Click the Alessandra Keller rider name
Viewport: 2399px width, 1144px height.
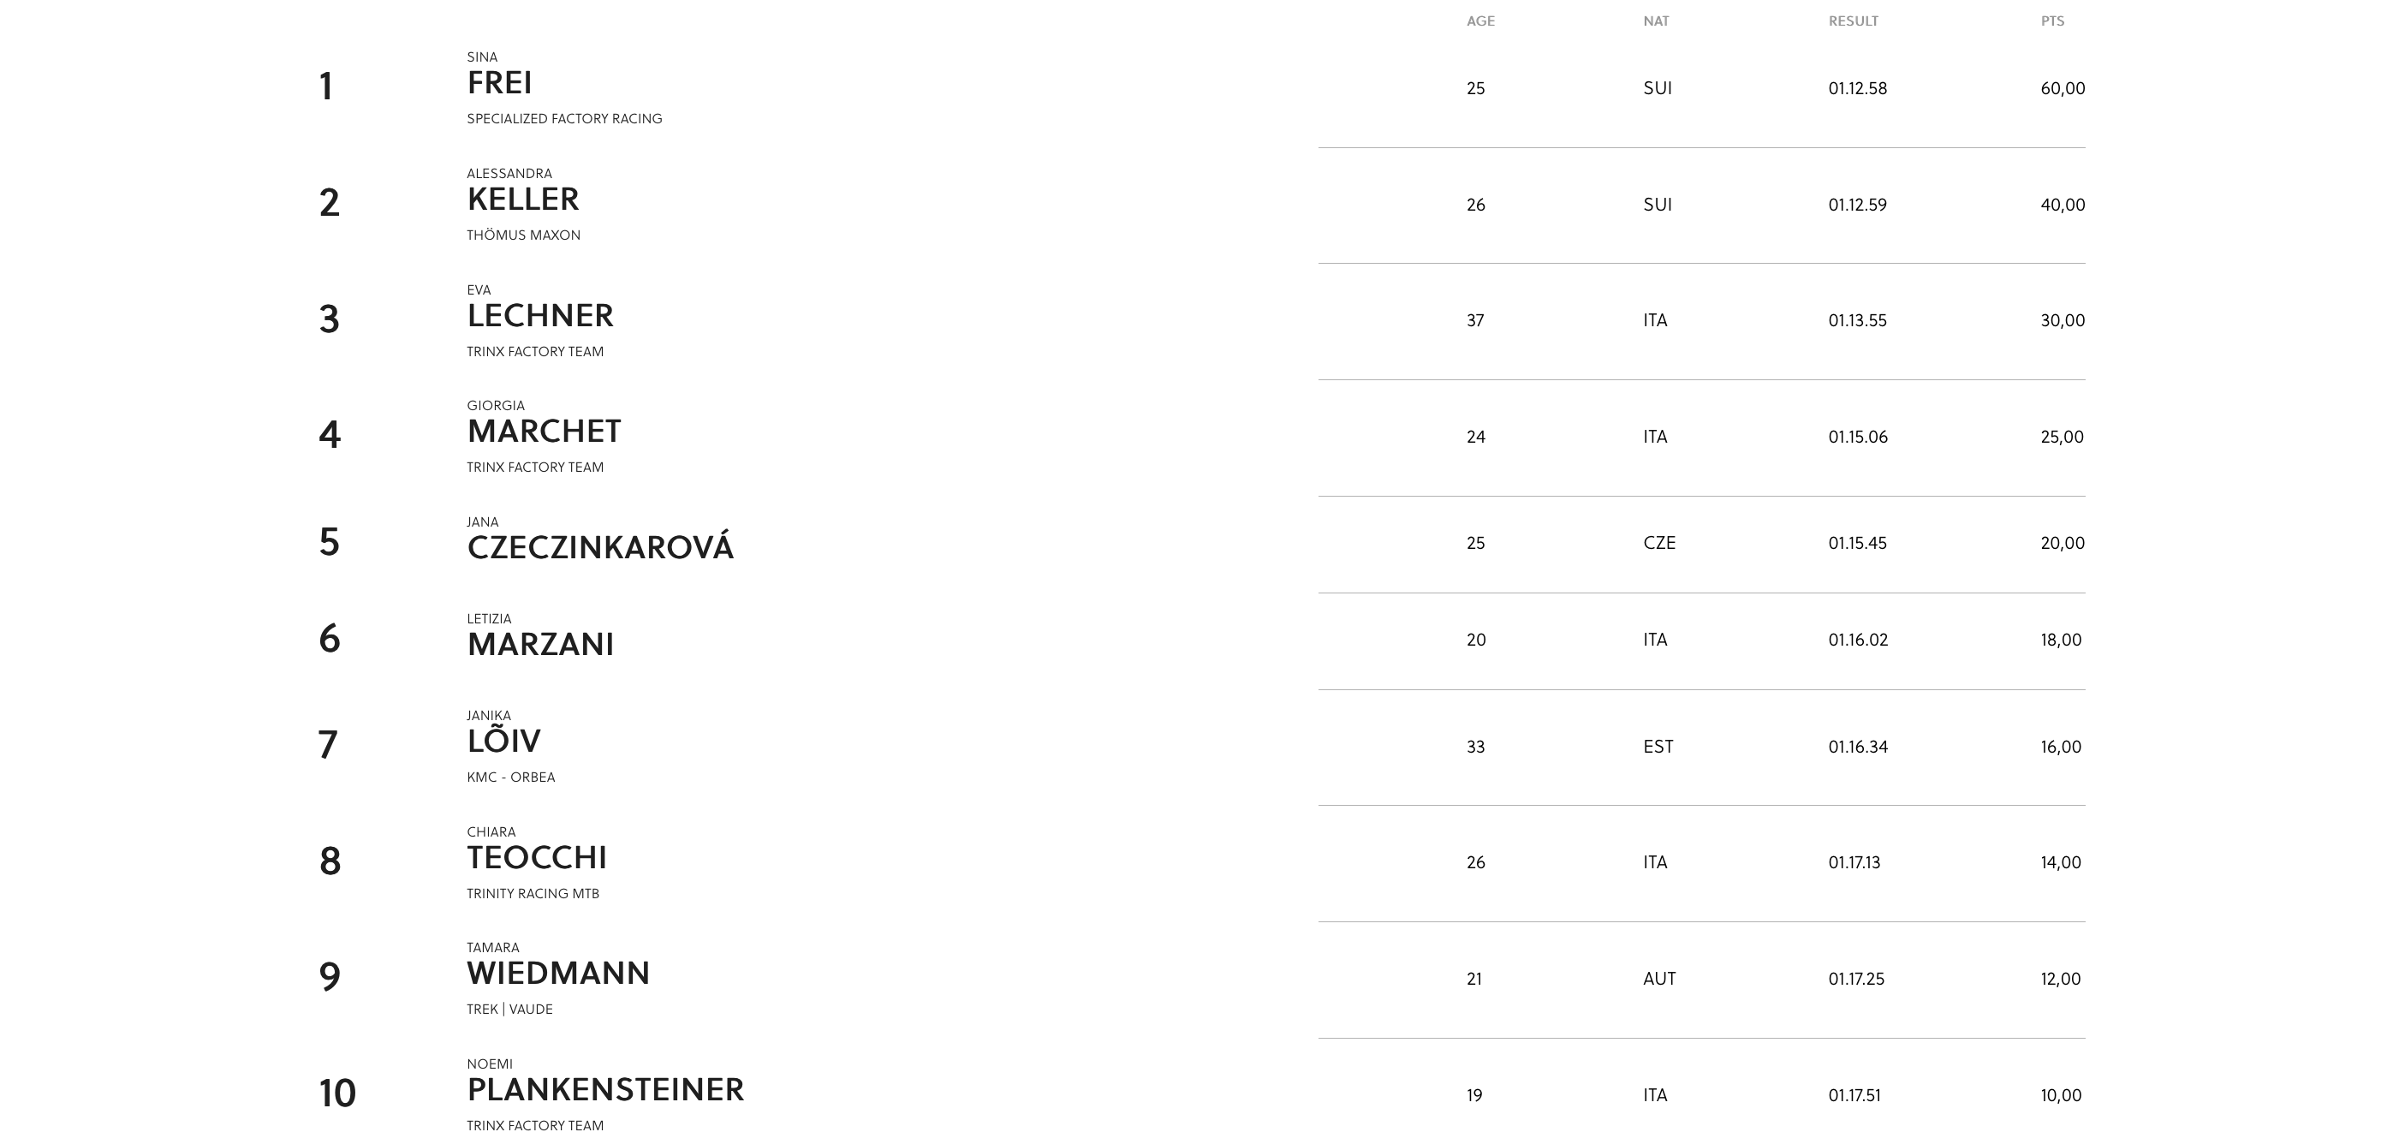click(x=522, y=200)
